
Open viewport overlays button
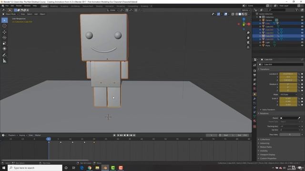[225, 14]
